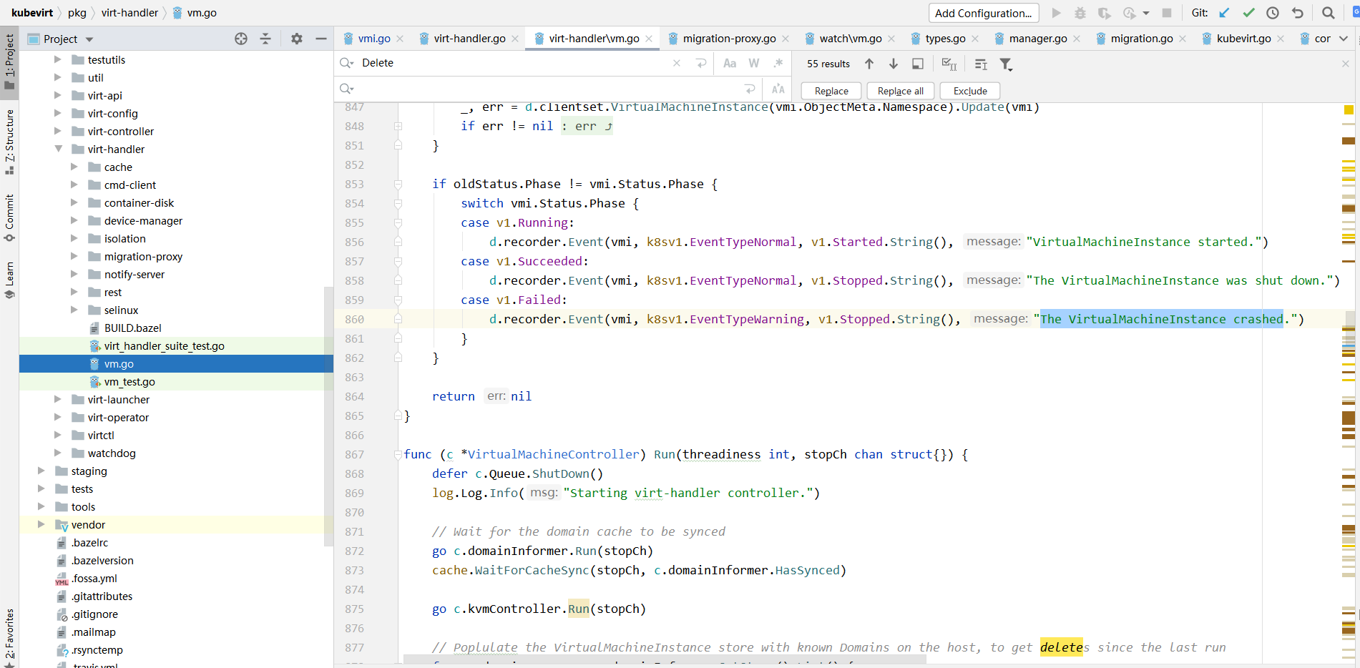Viewport: 1360px width, 668px height.
Task: Open Search Everywhere magnifier icon
Action: click(1329, 13)
